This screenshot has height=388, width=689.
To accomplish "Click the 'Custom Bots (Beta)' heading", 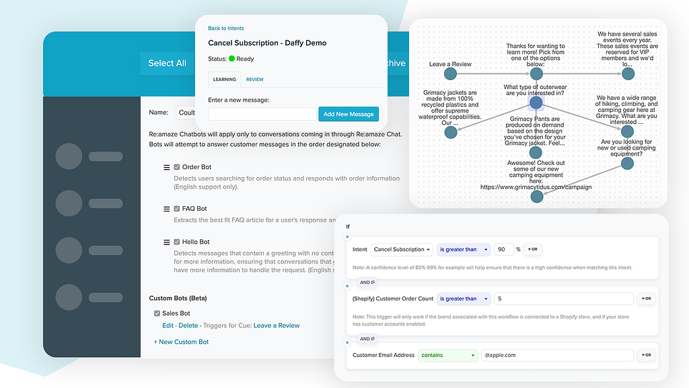I will (x=178, y=298).
